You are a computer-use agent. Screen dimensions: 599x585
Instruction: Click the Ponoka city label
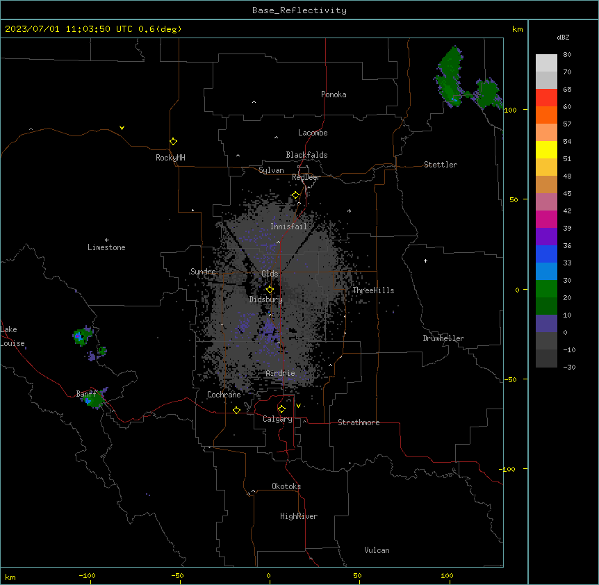pos(334,94)
